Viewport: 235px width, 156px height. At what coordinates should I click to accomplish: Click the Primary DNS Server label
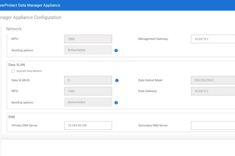[x=25, y=125]
